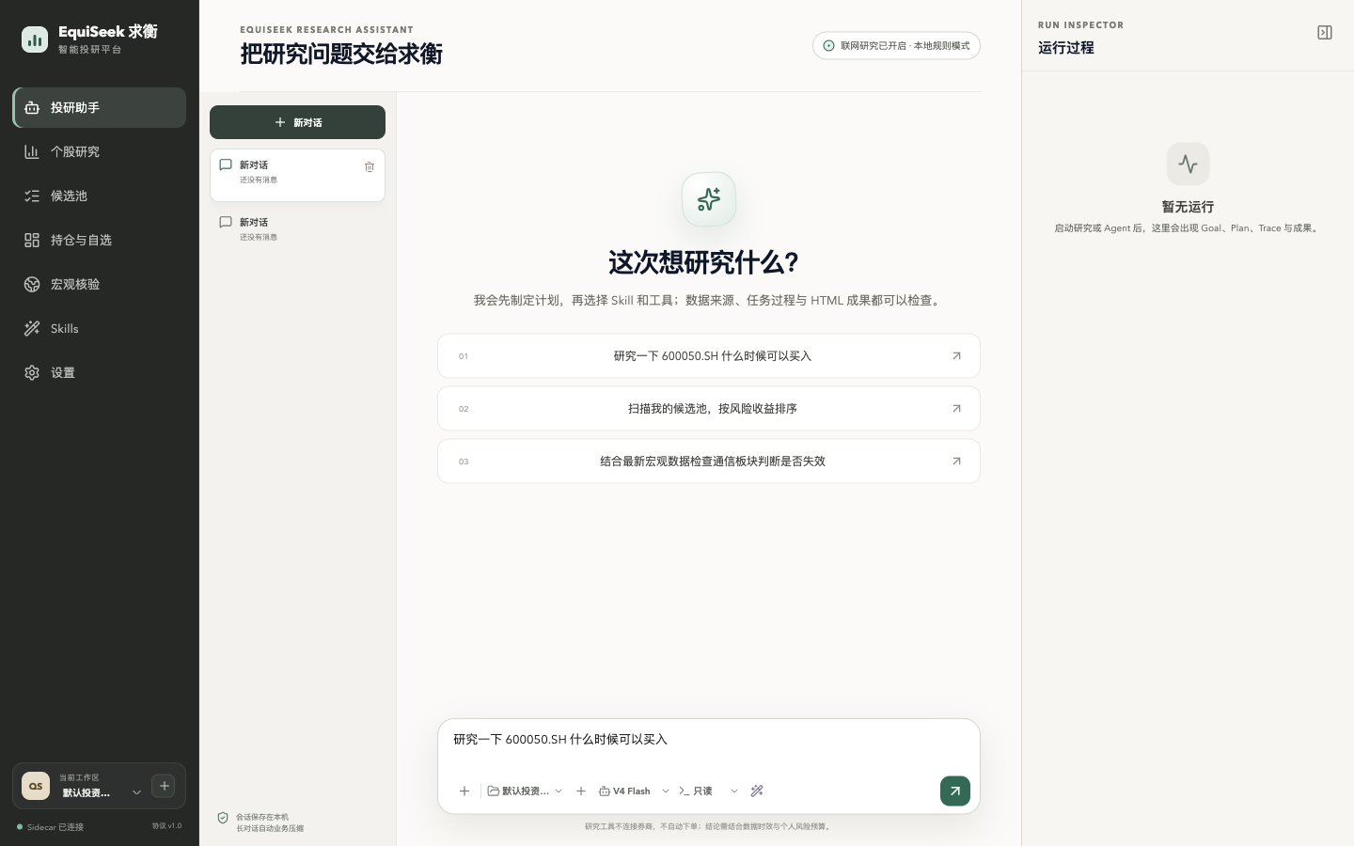The image size is (1354, 846).
Task: Switch to 持仓与自选
Action: click(100, 240)
